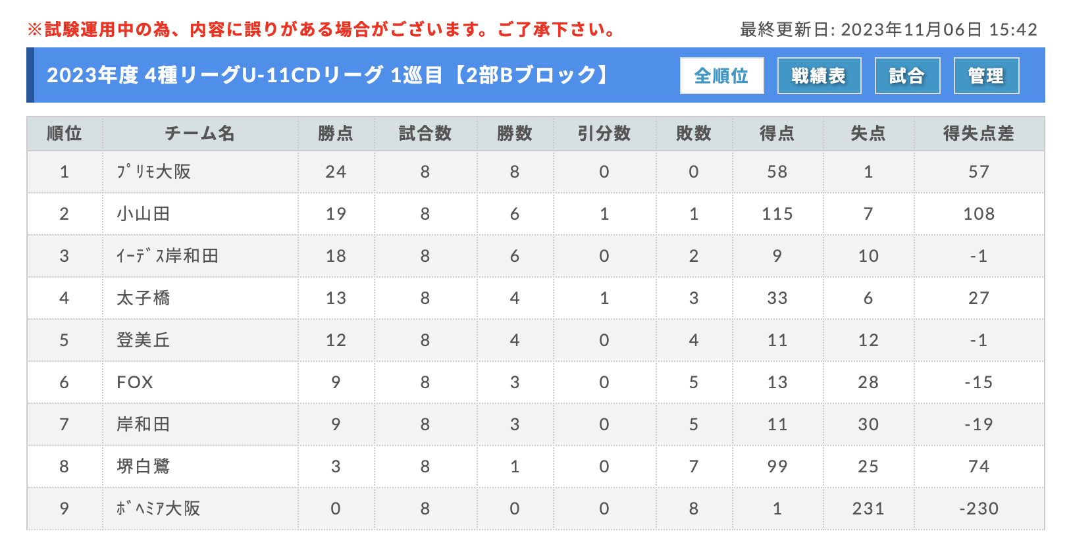Switch to the 戦績表 tab

coord(819,76)
